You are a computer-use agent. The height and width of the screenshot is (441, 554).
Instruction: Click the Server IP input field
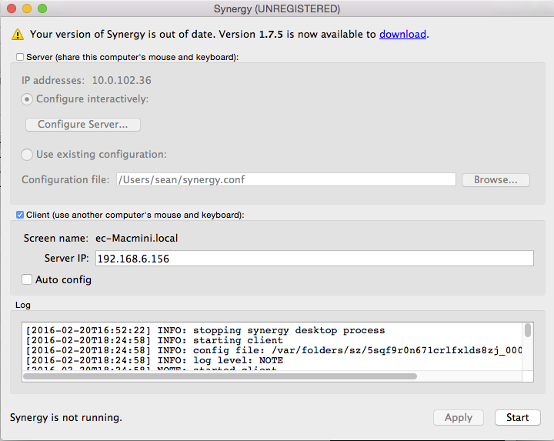[x=315, y=259]
